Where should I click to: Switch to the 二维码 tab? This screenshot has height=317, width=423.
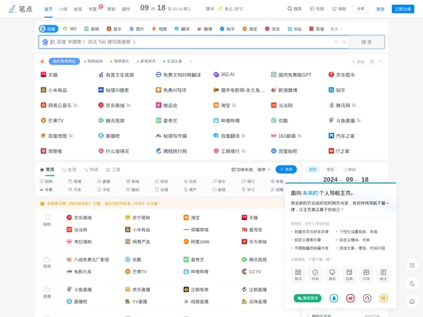click(350, 170)
